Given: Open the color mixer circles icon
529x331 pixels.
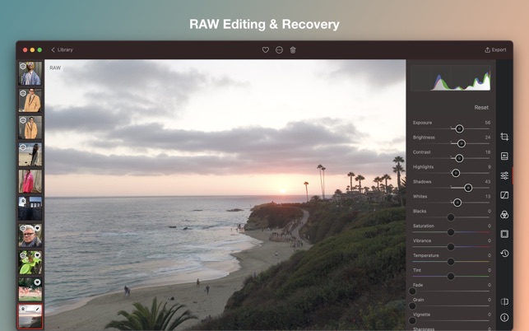Looking at the screenshot, I should [504, 215].
